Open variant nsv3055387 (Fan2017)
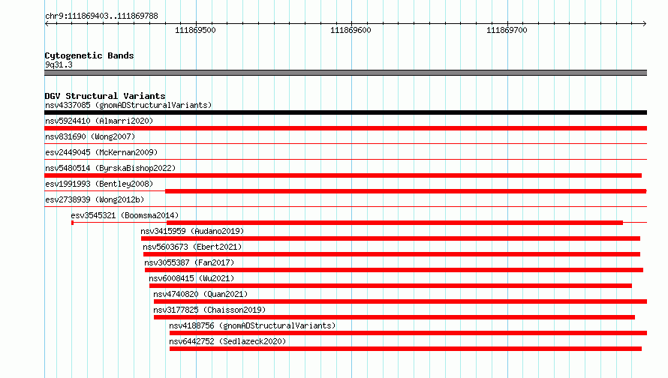The height and width of the screenshot is (378, 668). [x=189, y=262]
